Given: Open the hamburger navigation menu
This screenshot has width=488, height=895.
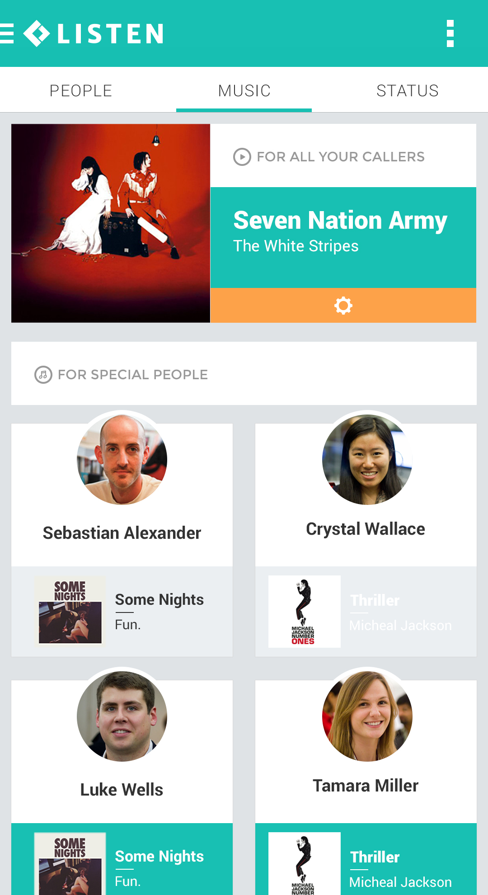Looking at the screenshot, I should (7, 34).
